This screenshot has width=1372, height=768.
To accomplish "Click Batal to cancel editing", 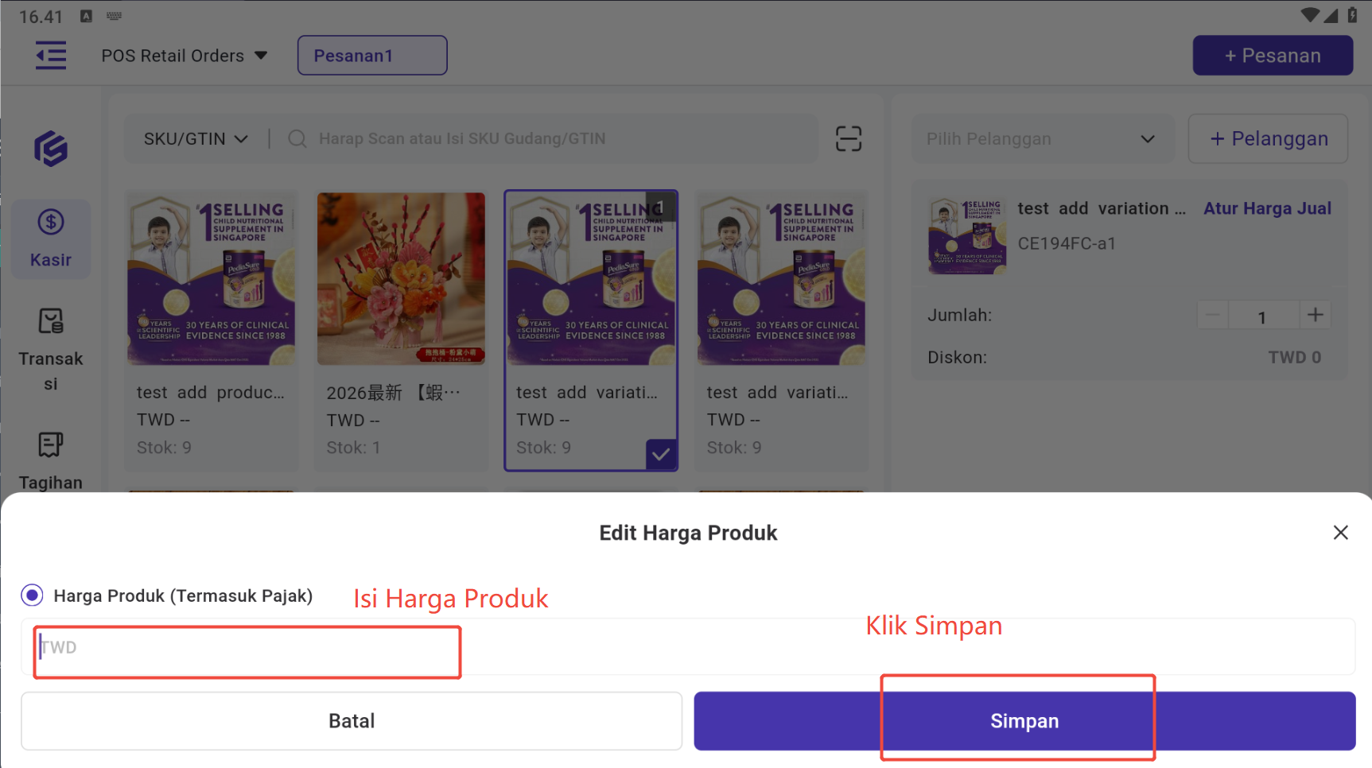I will pyautogui.click(x=352, y=721).
